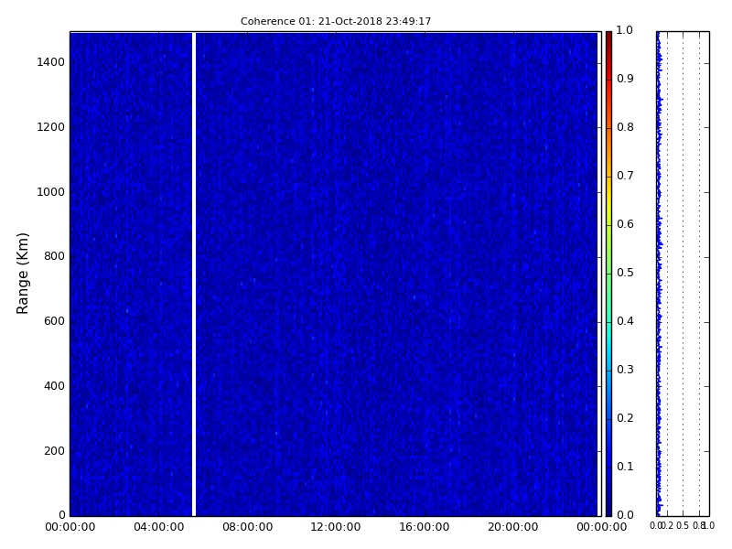Click the 20:00:00 time tick label

tap(513, 527)
